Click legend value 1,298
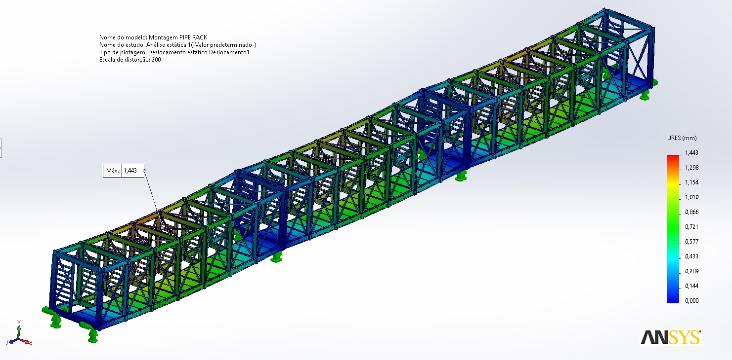This screenshot has height=360, width=732. [691, 168]
